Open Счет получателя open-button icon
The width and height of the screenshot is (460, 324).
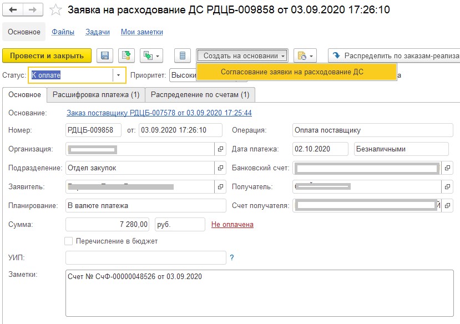(x=447, y=205)
